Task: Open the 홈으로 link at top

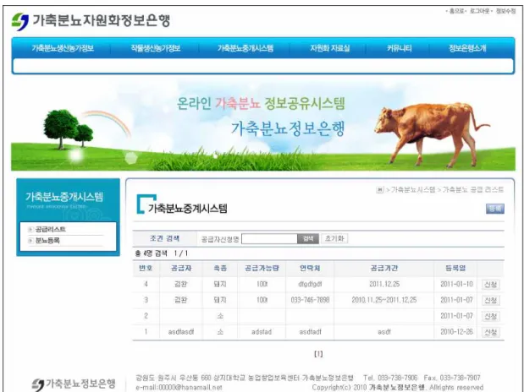Action: pos(456,11)
